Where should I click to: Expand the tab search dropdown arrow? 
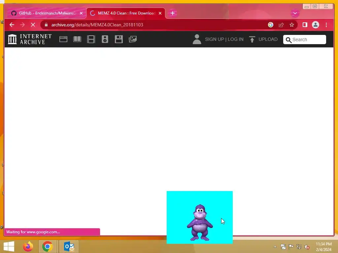coord(295,13)
